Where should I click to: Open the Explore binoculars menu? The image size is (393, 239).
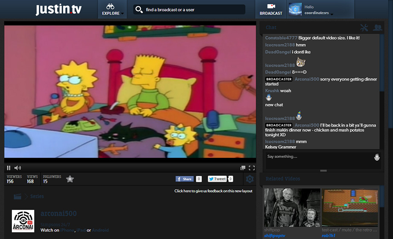(112, 9)
